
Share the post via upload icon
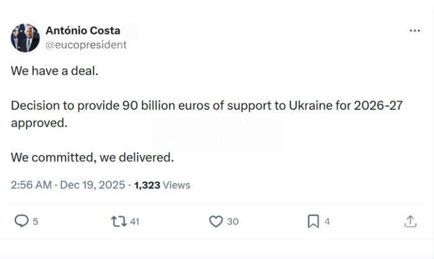point(410,221)
